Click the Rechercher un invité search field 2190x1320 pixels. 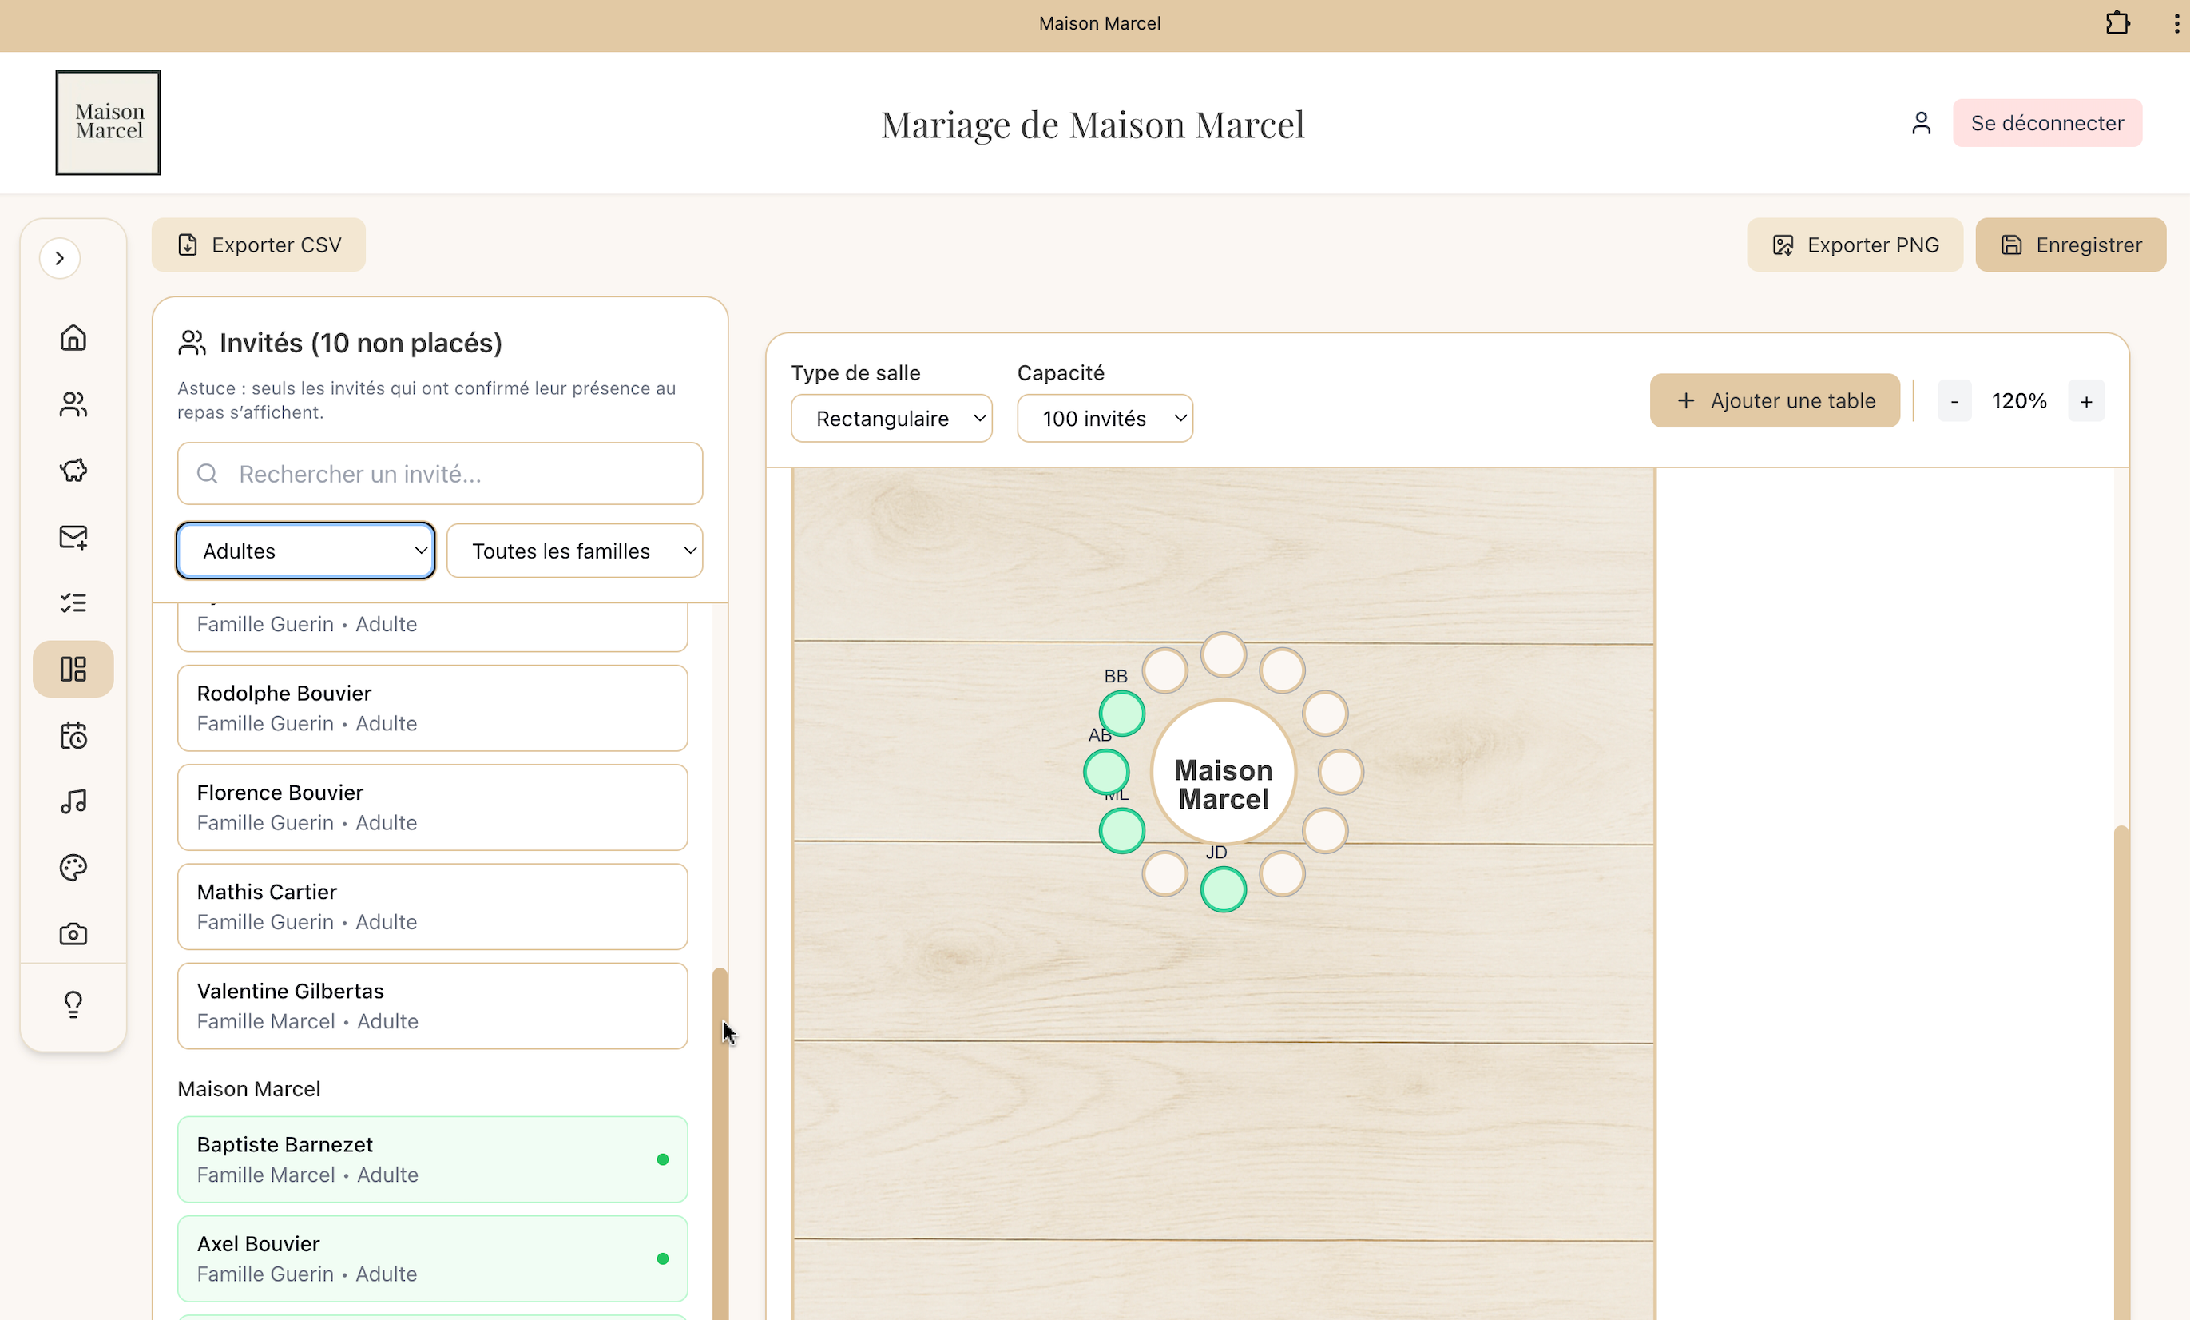click(440, 474)
